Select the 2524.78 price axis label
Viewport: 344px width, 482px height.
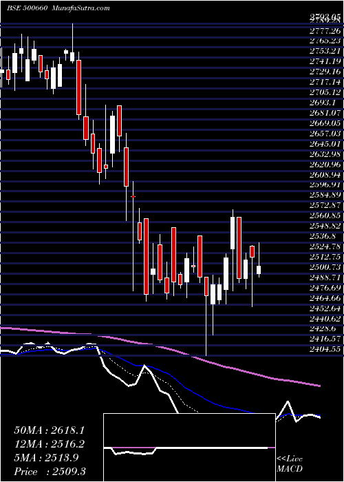tap(325, 247)
